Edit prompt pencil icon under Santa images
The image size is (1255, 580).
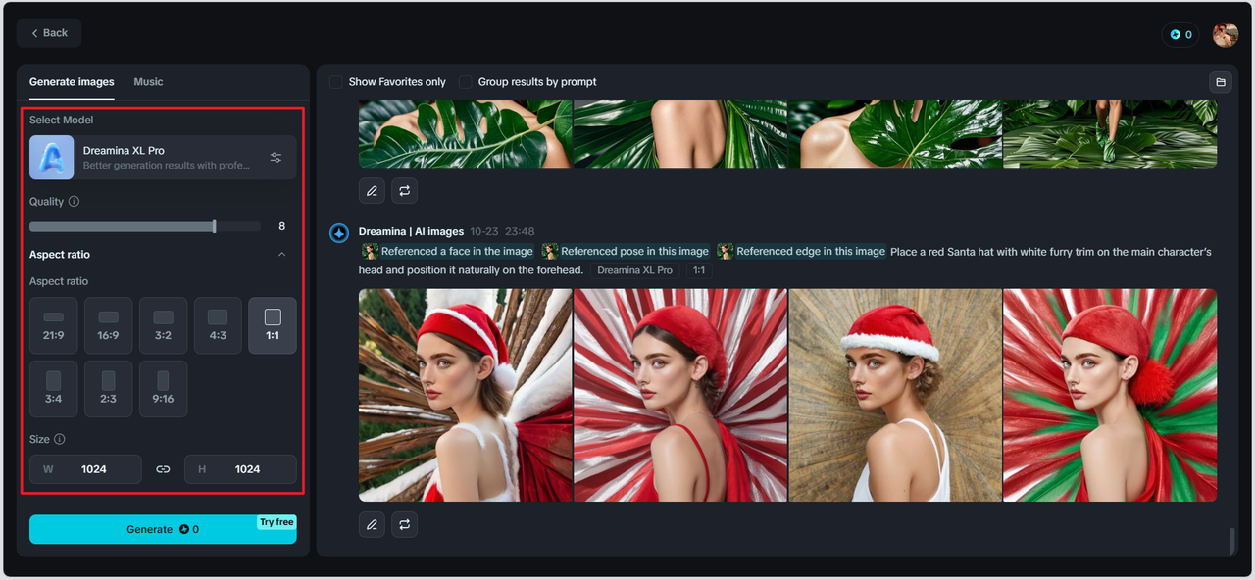coord(372,525)
